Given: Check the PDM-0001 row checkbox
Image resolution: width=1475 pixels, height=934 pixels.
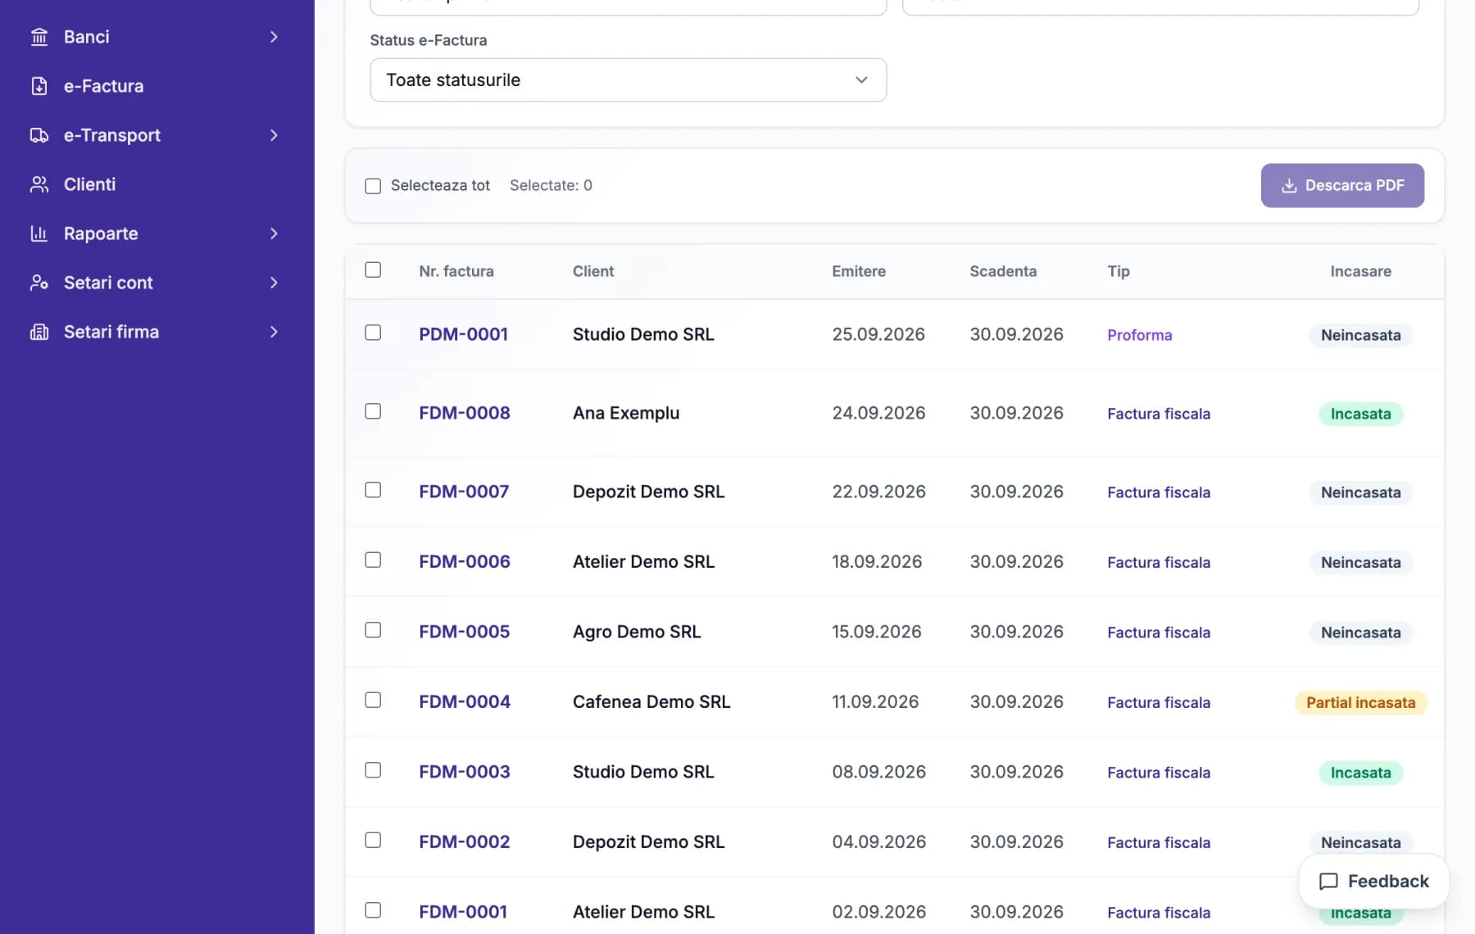Looking at the screenshot, I should click(373, 333).
